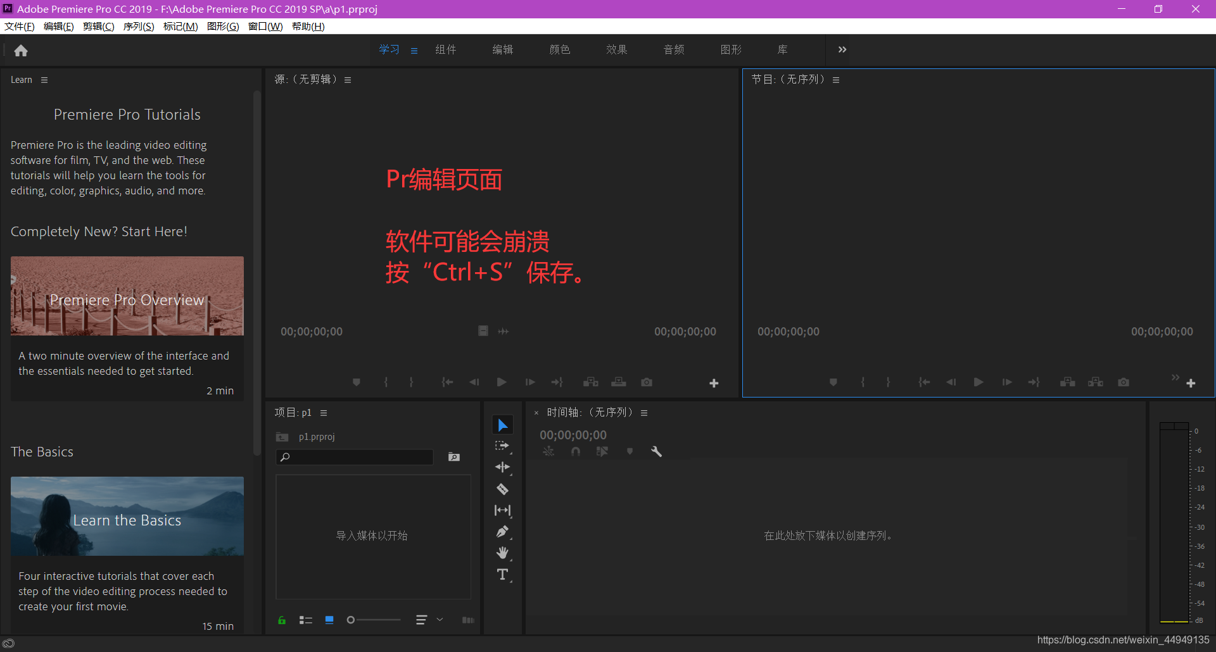
Task: Open timeline display settings wrench
Action: tap(656, 451)
